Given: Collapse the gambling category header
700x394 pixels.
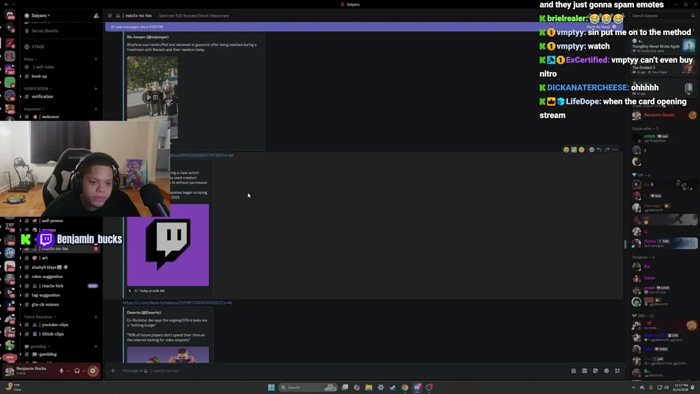Looking at the screenshot, I should [x=38, y=346].
